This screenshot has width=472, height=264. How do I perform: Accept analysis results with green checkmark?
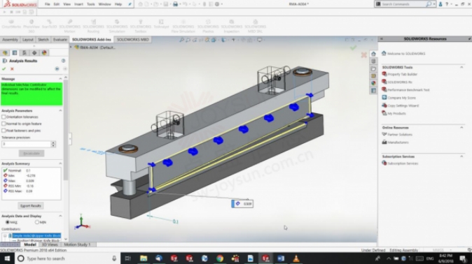pyautogui.click(x=4, y=68)
